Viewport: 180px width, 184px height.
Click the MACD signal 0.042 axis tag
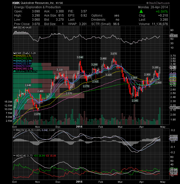[x=173, y=139]
